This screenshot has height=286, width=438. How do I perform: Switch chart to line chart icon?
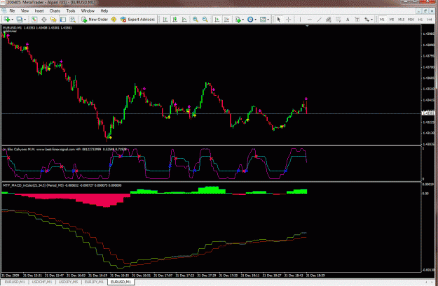tap(184, 20)
